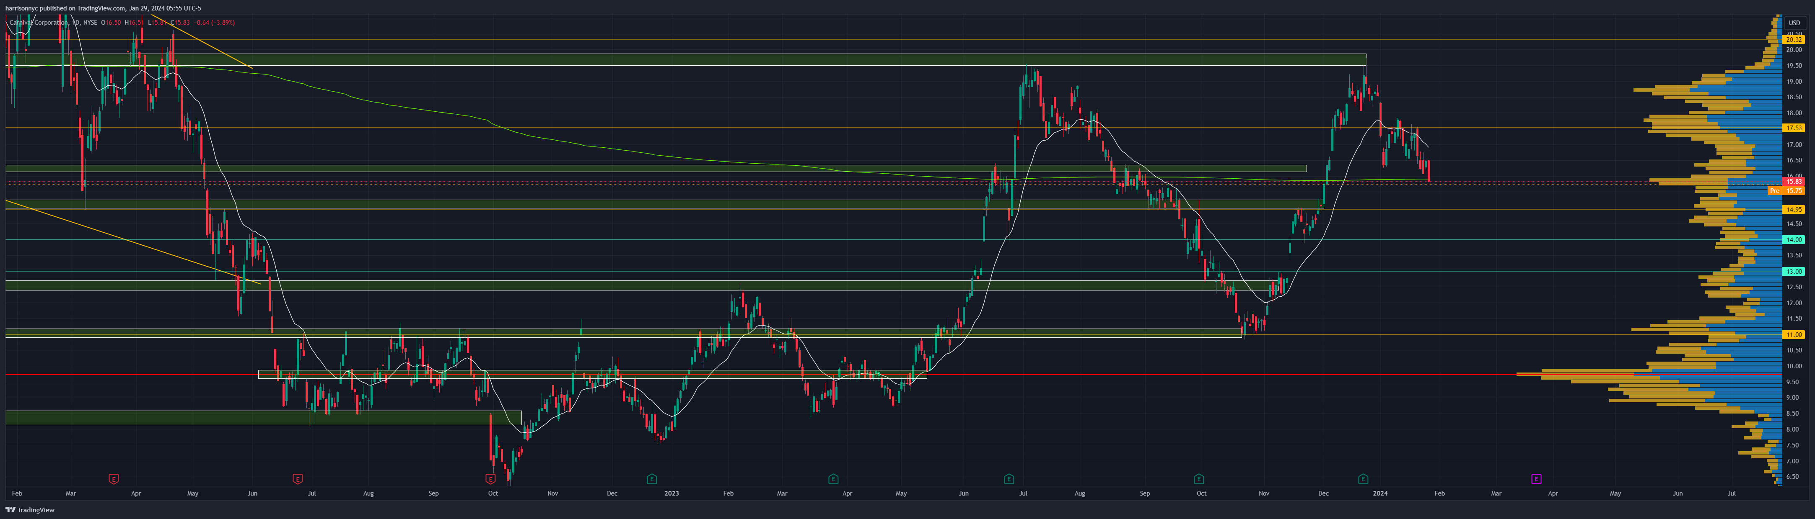Open the USD currency selector
The width and height of the screenshot is (1815, 519).
point(1794,23)
